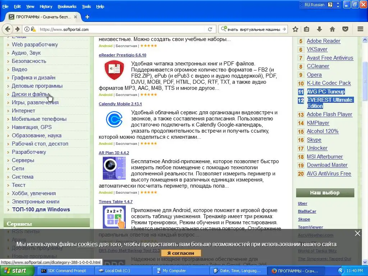
Task: Click the Я согласен cookies button
Action: click(x=181, y=253)
